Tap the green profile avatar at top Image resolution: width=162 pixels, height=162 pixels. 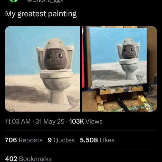pos(14,1)
